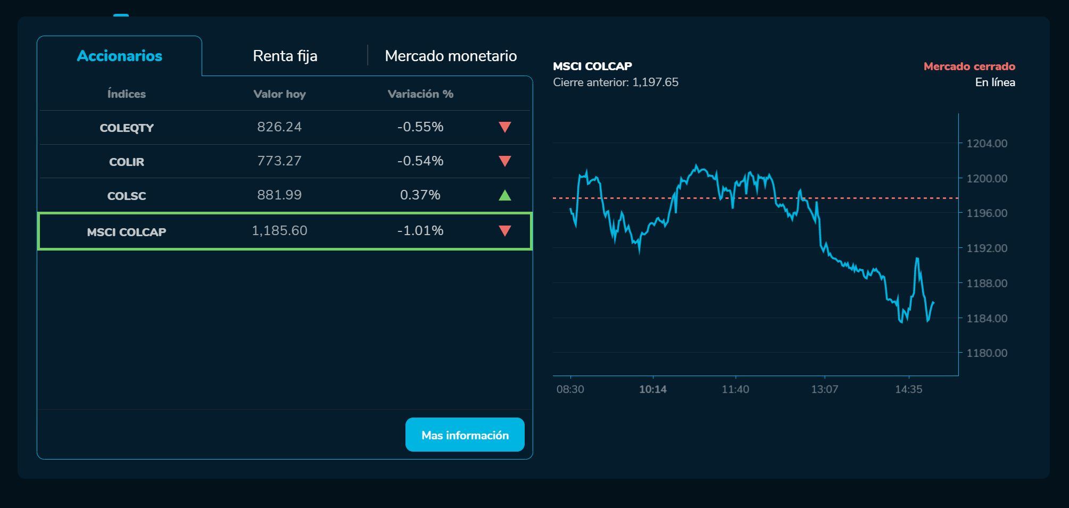Click the 10:14 marker on time axis
Screen dimensions: 1069x508
point(653,389)
